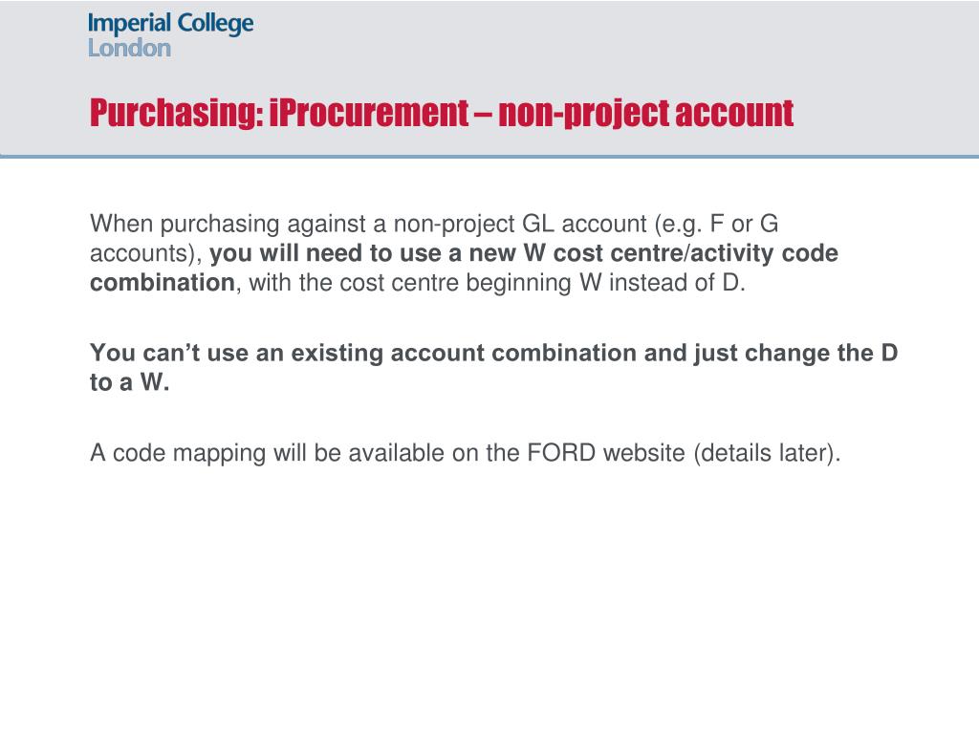Image resolution: width=979 pixels, height=734 pixels.
Task: Click bold text 'you will need to use'
Action: click(x=325, y=252)
